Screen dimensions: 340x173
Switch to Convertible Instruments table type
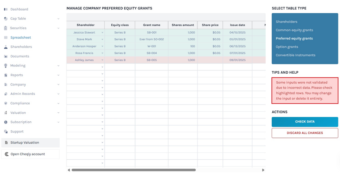tap(296, 55)
